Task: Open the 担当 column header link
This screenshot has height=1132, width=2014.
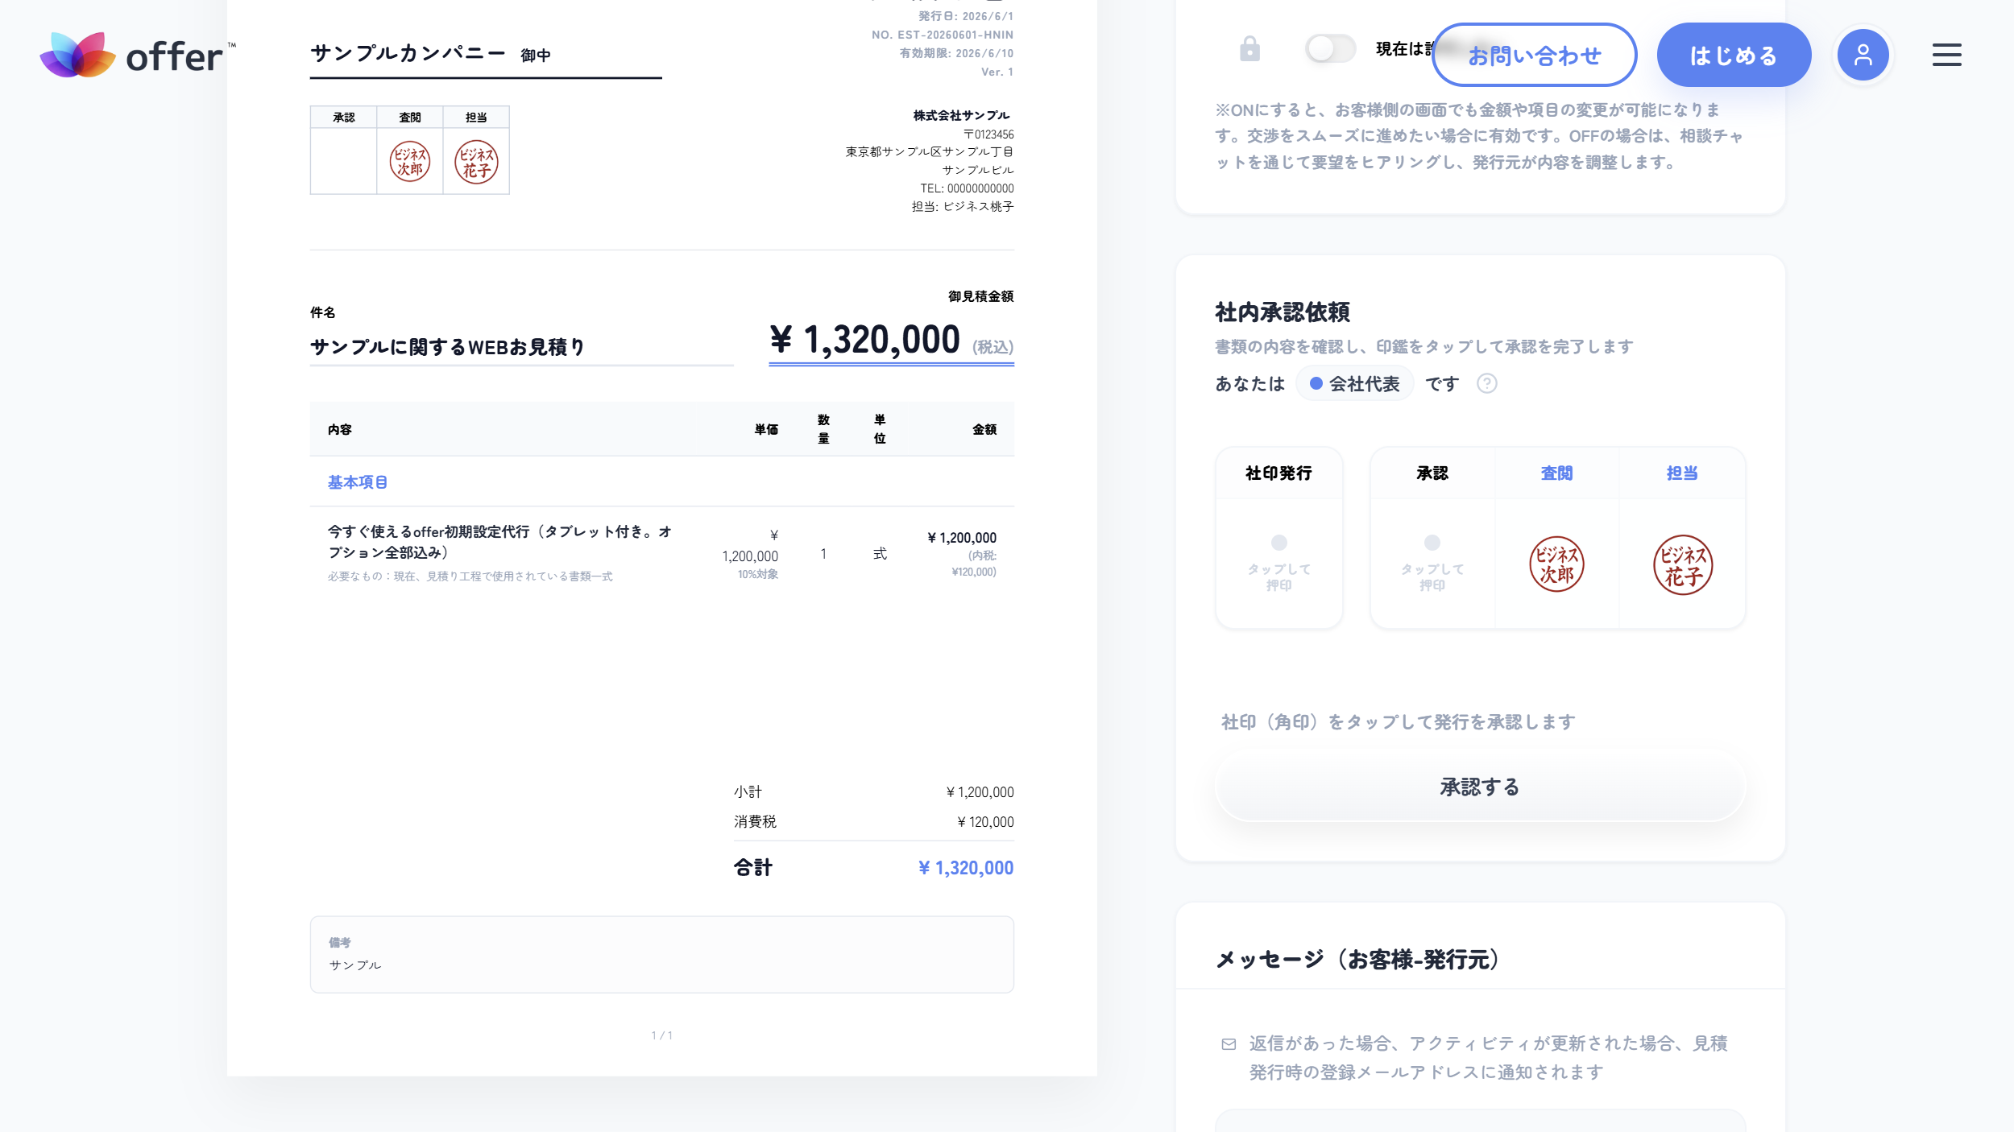Action: pos(1682,473)
